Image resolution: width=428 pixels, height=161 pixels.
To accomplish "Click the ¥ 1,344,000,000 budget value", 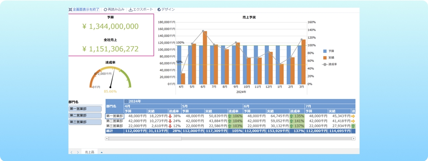I will [x=110, y=26].
